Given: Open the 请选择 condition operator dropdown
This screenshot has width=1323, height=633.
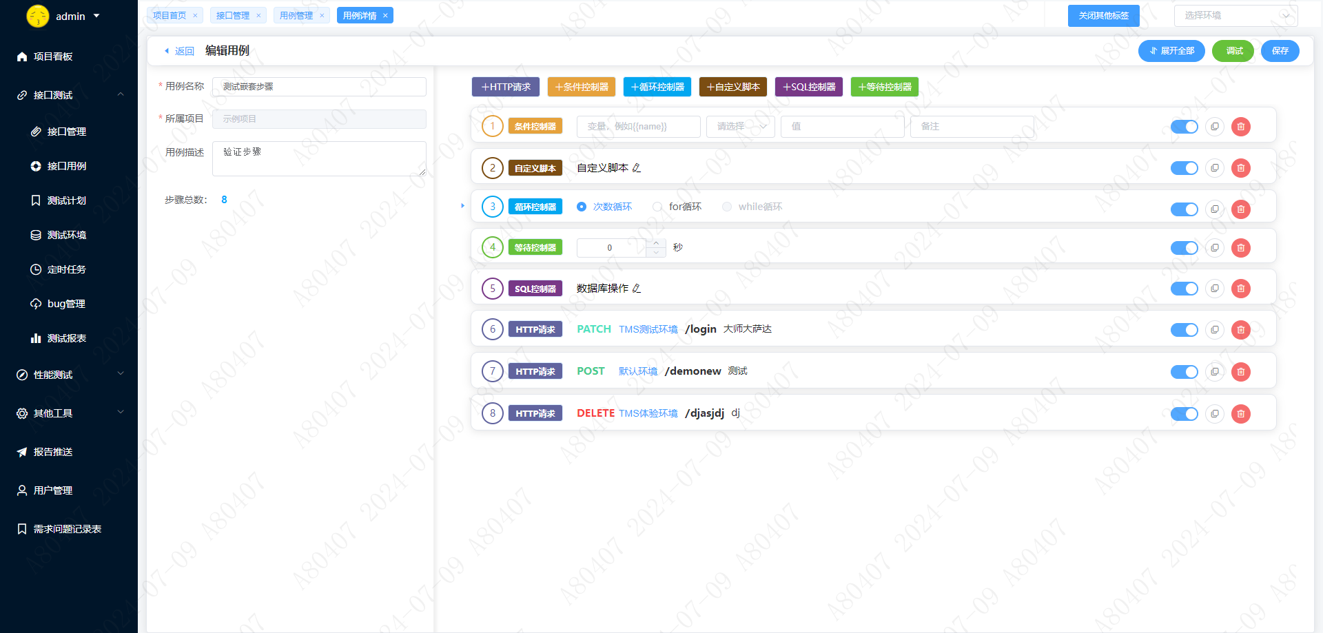Looking at the screenshot, I should (741, 127).
